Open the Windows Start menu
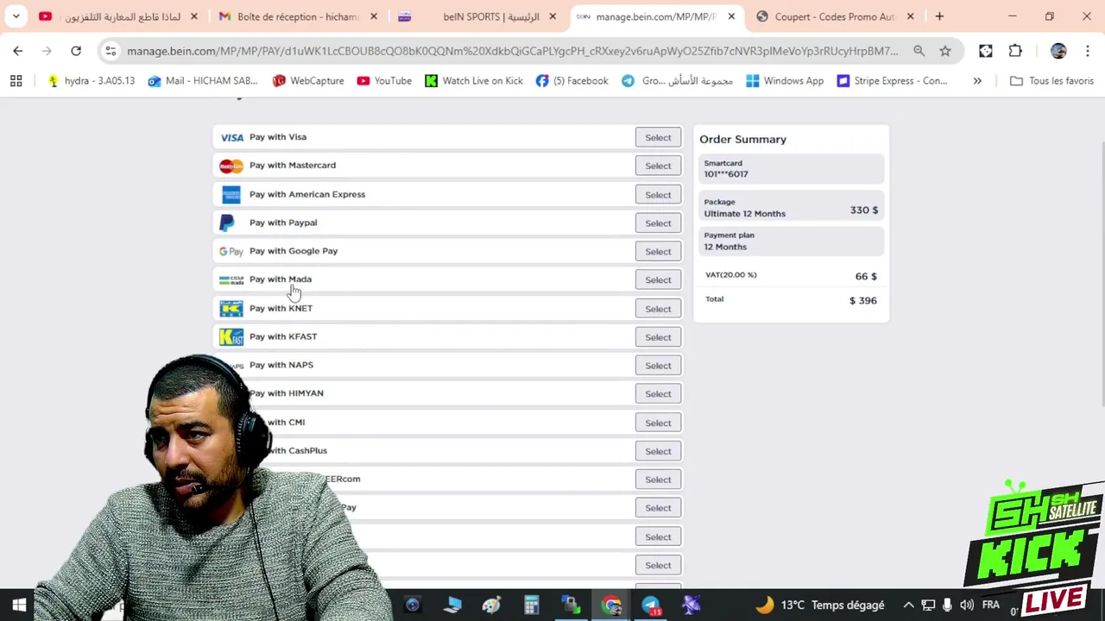Image resolution: width=1105 pixels, height=621 pixels. (x=18, y=605)
